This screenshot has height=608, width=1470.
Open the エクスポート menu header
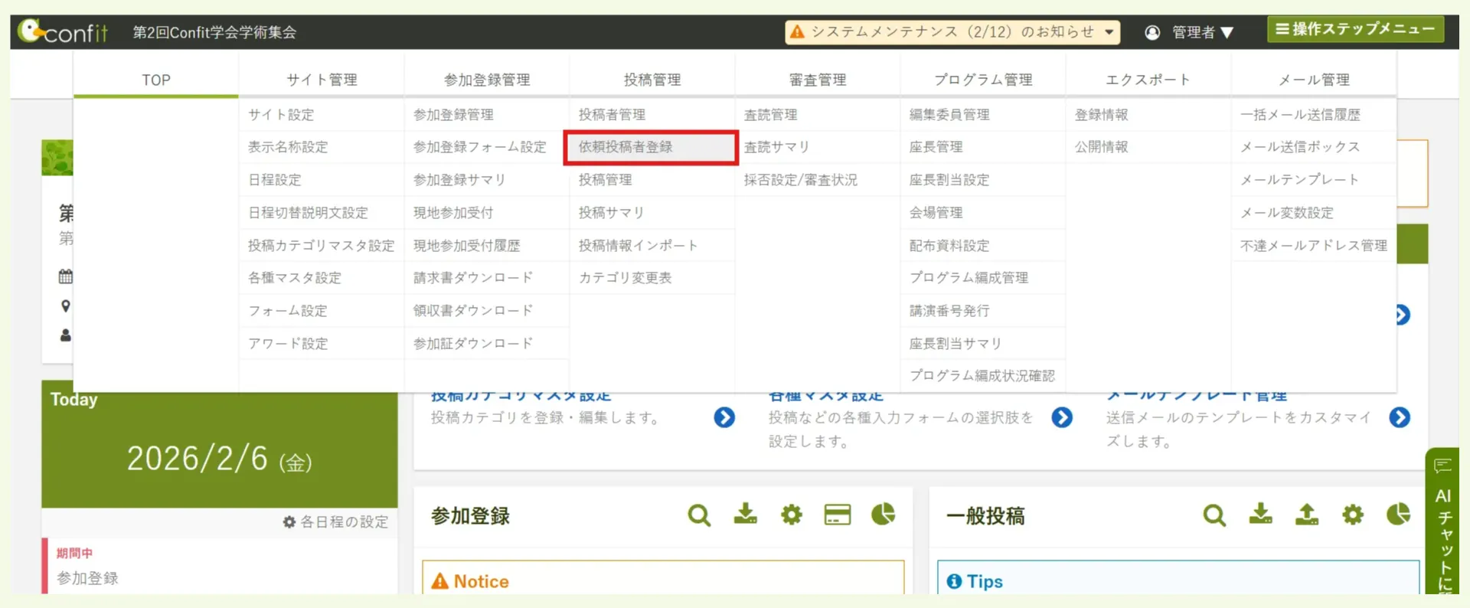coord(1148,80)
